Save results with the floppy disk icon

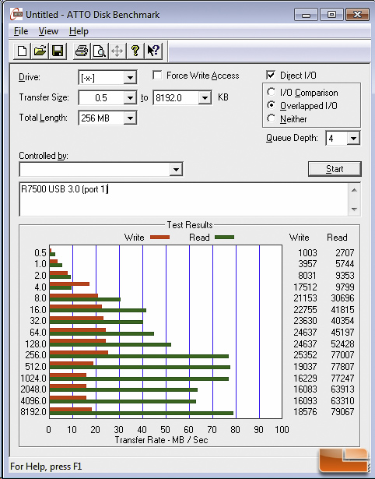pos(58,51)
